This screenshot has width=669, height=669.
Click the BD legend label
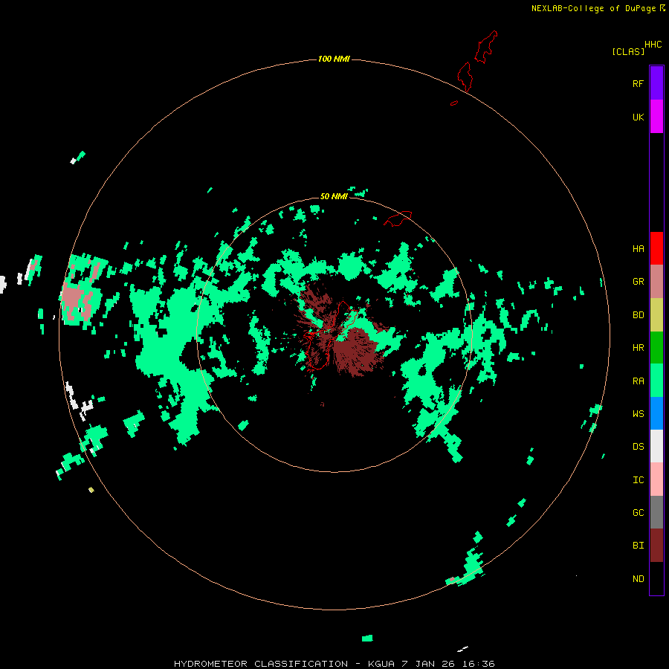[638, 315]
